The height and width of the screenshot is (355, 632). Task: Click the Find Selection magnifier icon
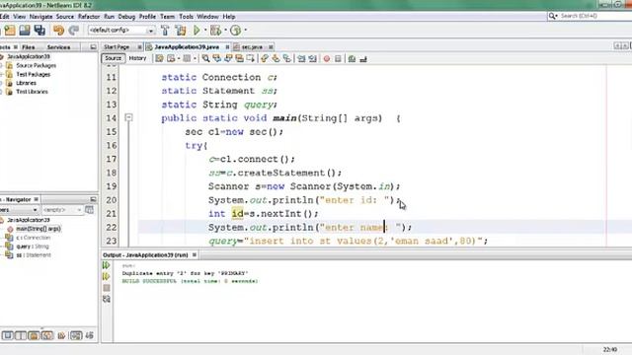(206, 59)
